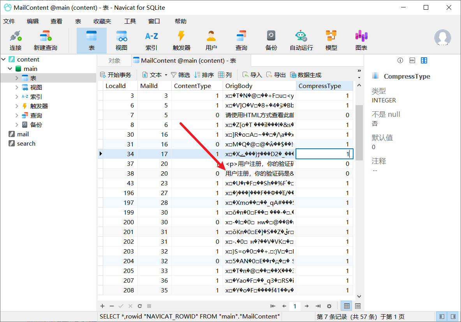The width and height of the screenshot is (461, 322).
Task: Add a new record with plus icon
Action: tap(102, 306)
